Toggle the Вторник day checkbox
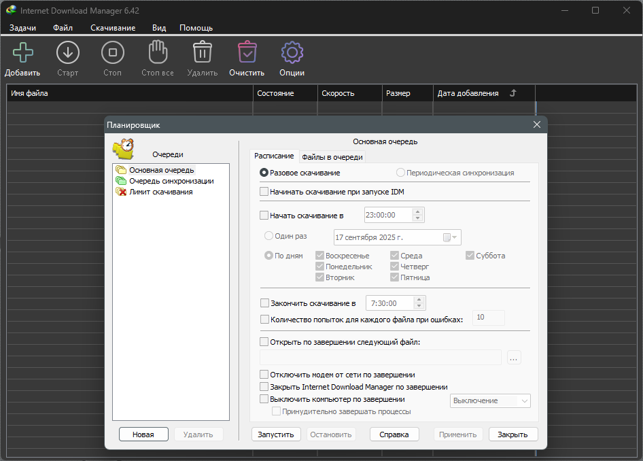Image resolution: width=643 pixels, height=461 pixels. click(320, 277)
